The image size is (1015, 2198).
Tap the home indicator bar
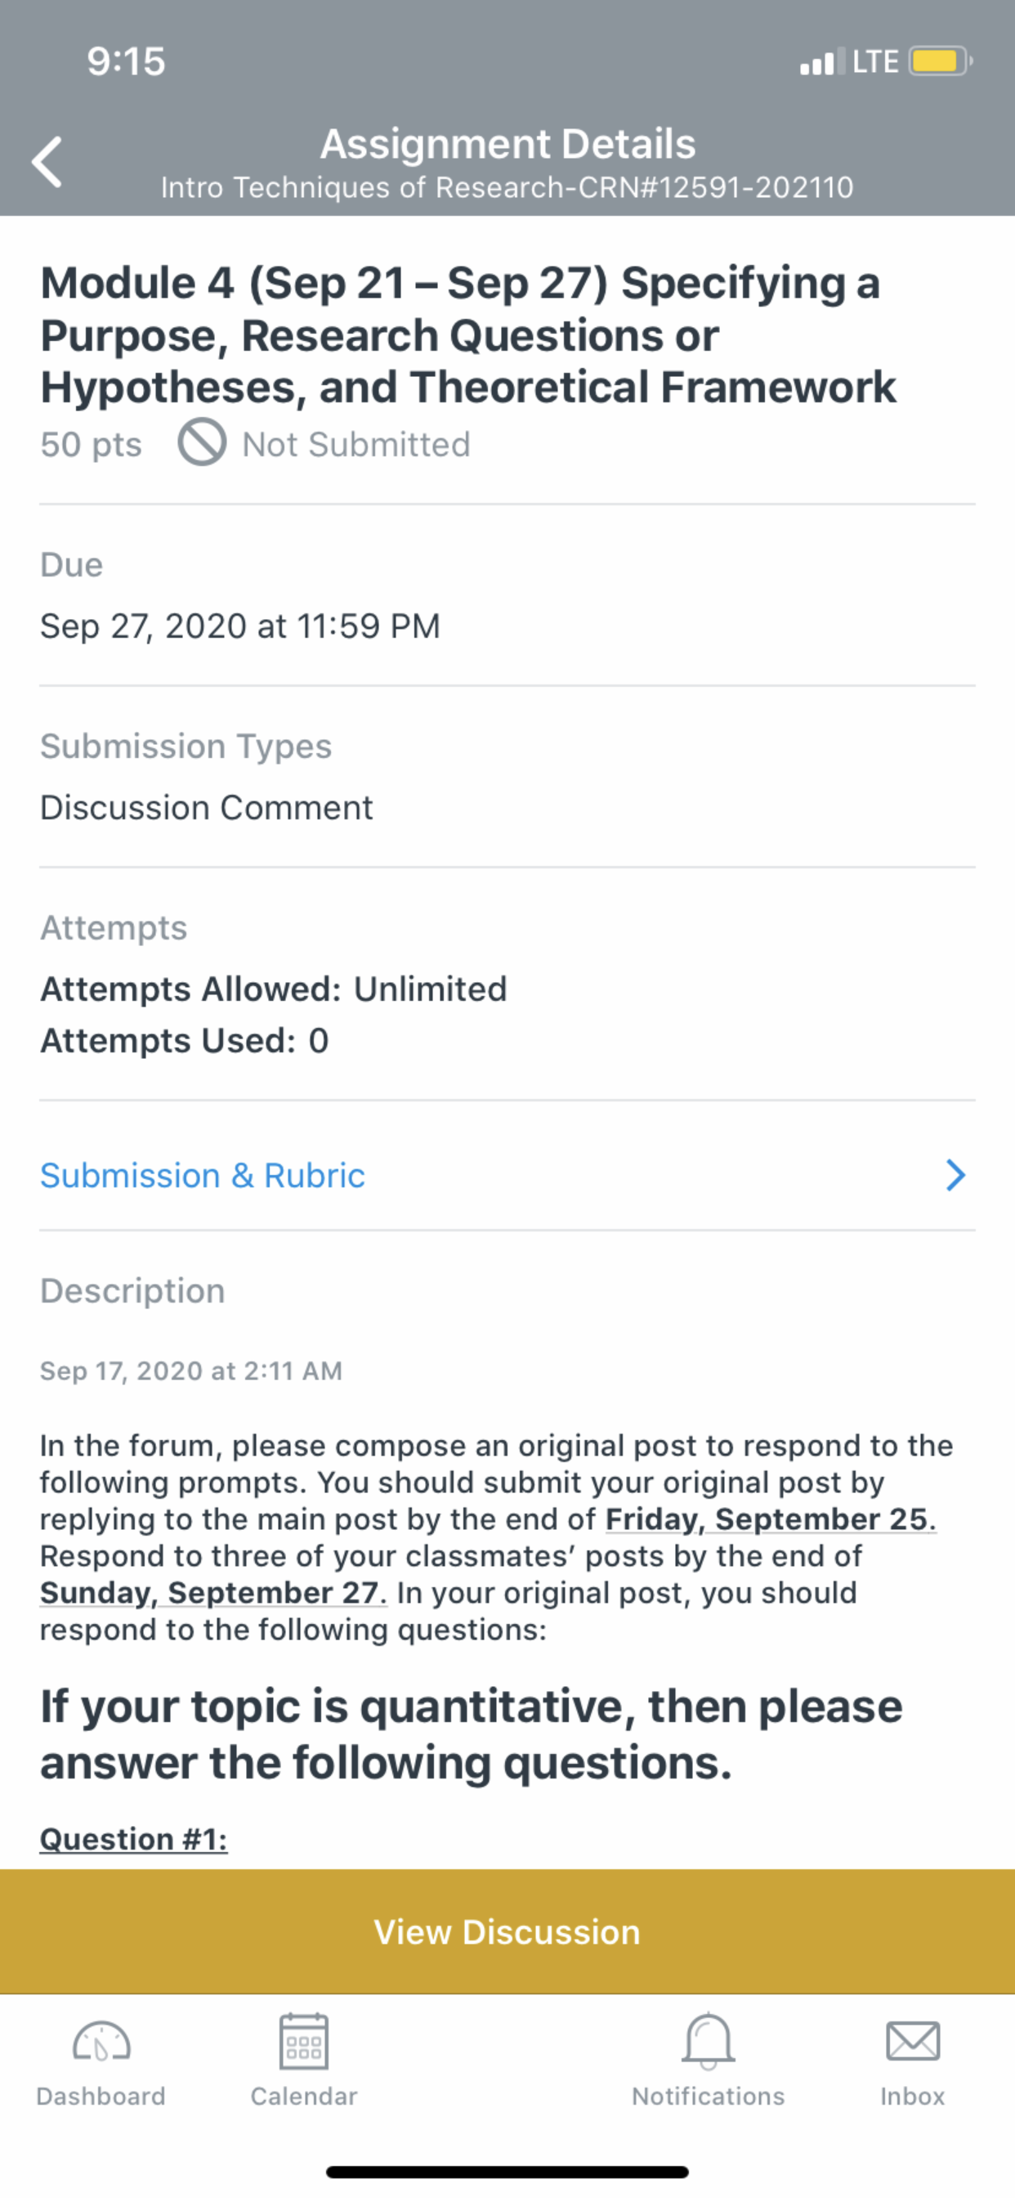point(507,2172)
